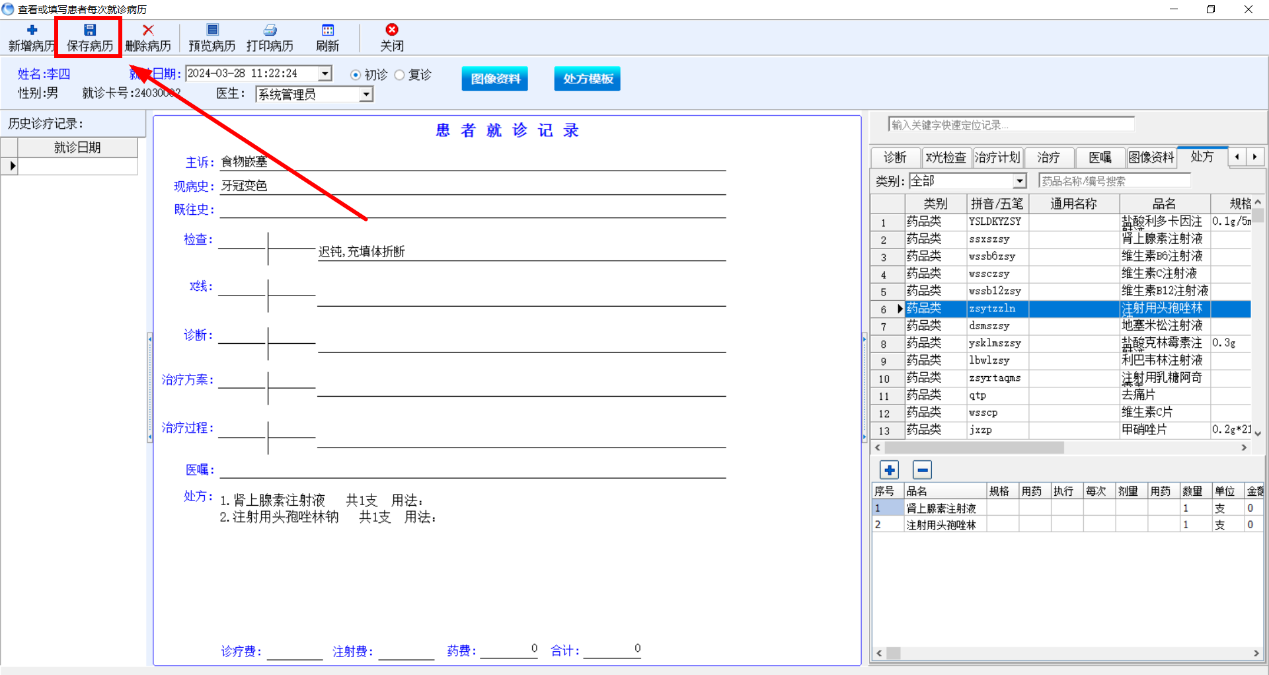Click the 药品名称/编号搜索 field
1269x675 pixels.
click(x=1114, y=181)
